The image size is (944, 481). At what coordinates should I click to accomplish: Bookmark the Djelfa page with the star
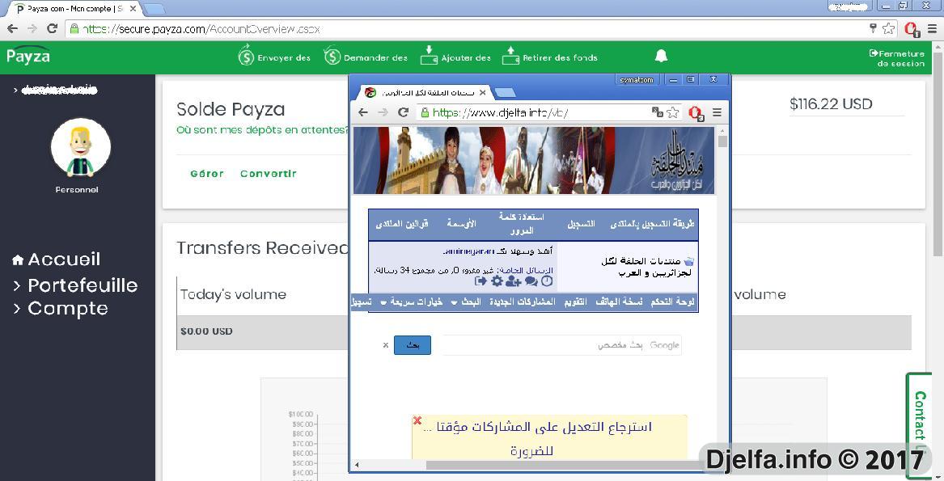[x=673, y=112]
